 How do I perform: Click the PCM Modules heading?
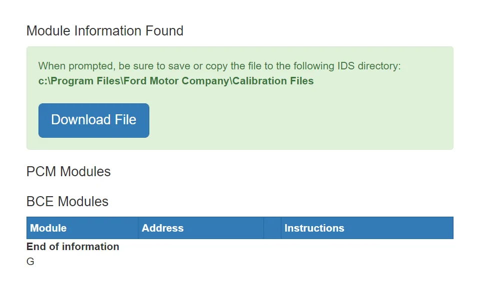(68, 171)
